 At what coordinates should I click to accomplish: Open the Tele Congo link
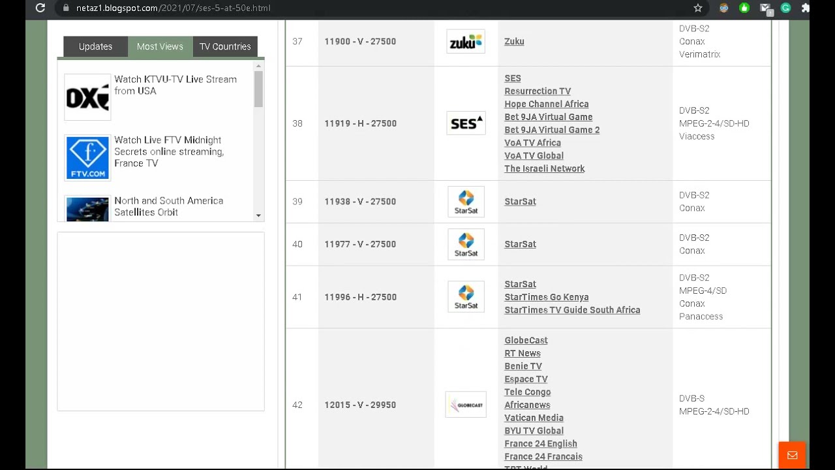point(528,392)
